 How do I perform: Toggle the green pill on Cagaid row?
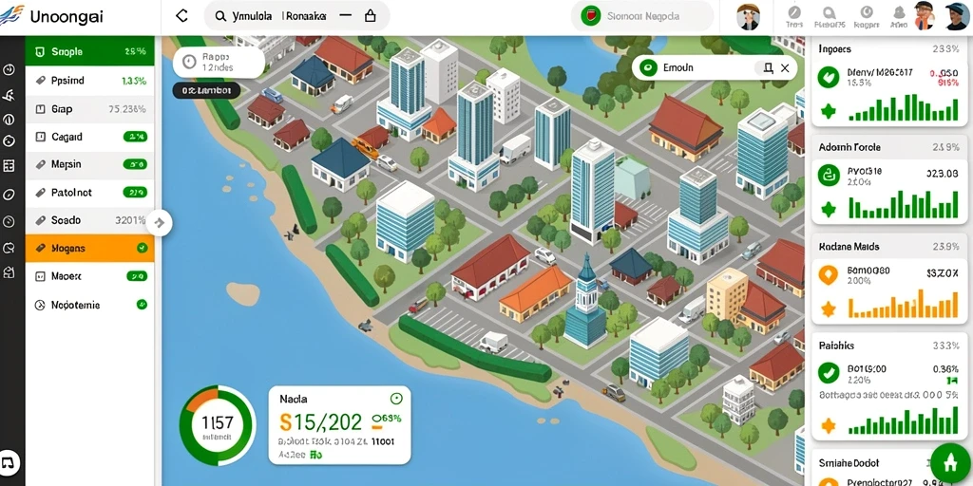click(135, 137)
